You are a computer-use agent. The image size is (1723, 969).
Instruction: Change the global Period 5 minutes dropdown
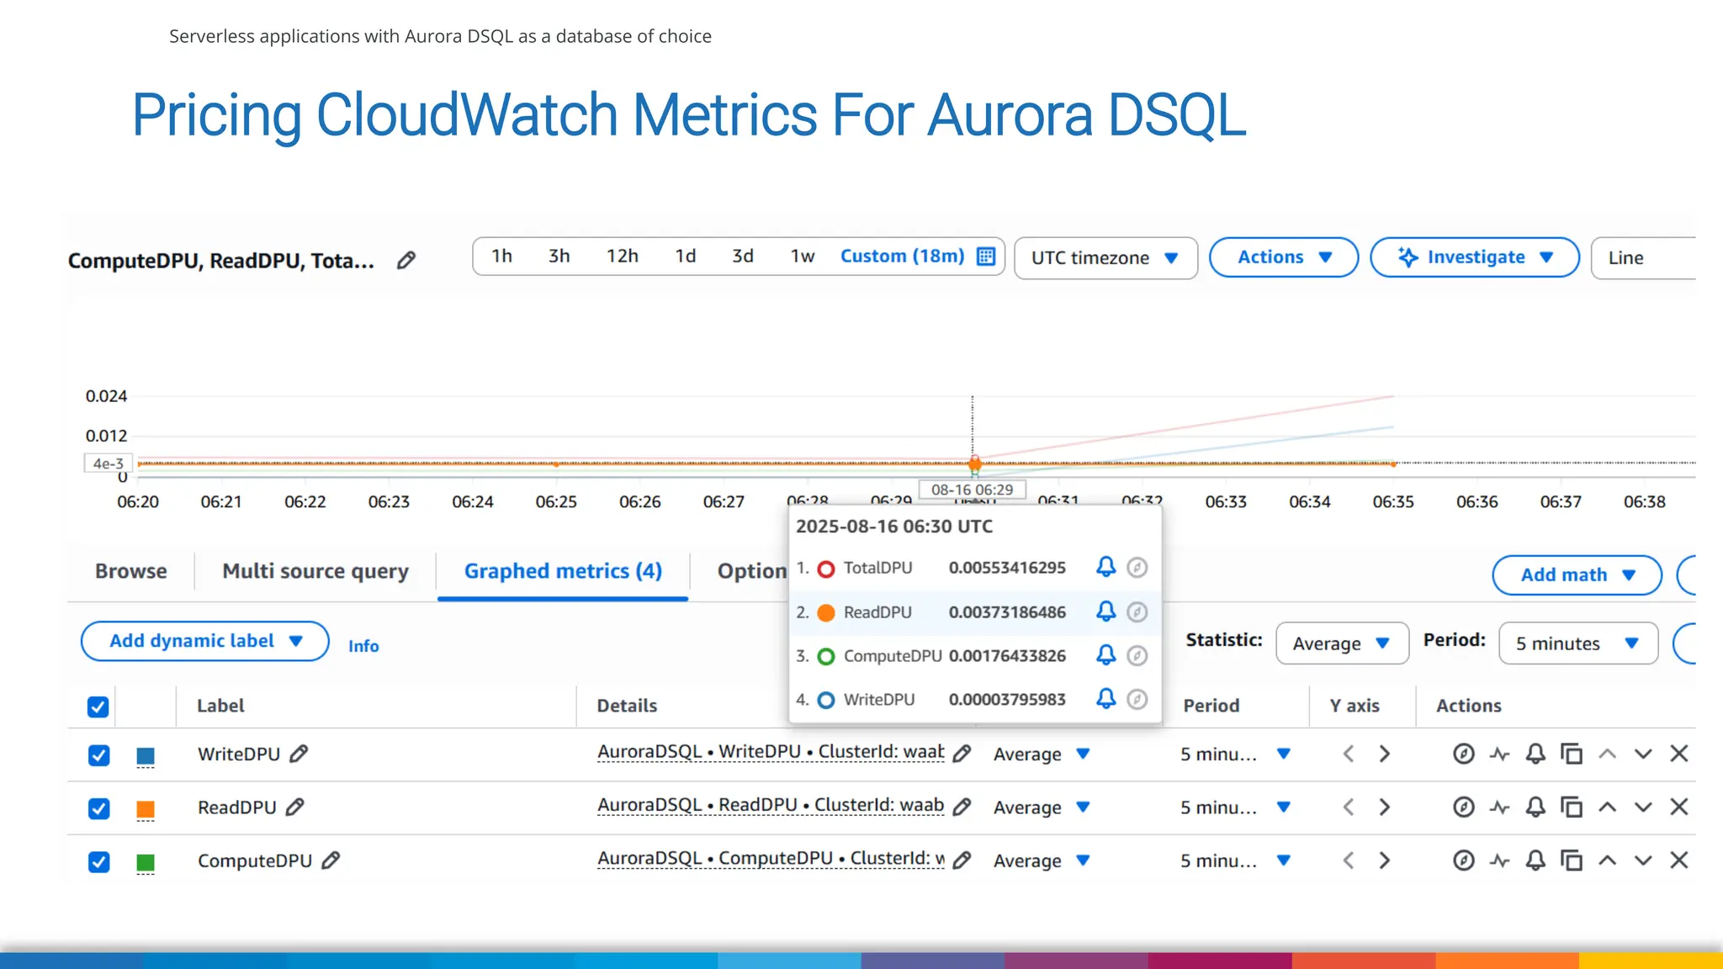click(1578, 643)
